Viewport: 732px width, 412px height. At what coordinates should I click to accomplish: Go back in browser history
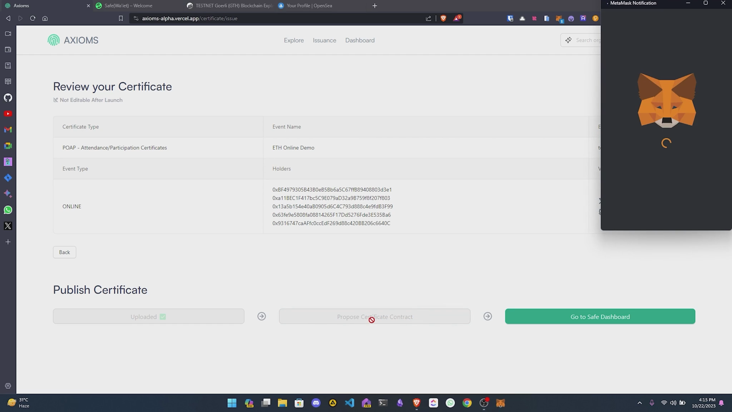(8, 18)
